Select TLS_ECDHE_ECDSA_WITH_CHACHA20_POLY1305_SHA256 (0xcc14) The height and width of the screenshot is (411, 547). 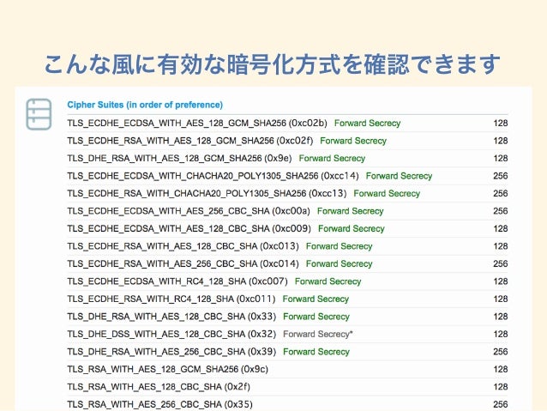point(213,176)
